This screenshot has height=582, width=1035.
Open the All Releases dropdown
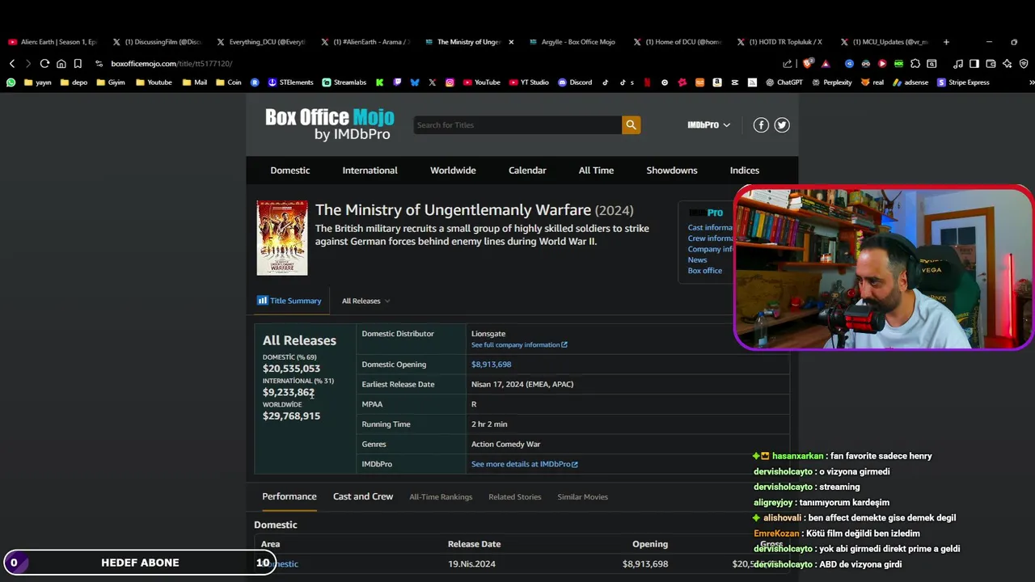365,301
